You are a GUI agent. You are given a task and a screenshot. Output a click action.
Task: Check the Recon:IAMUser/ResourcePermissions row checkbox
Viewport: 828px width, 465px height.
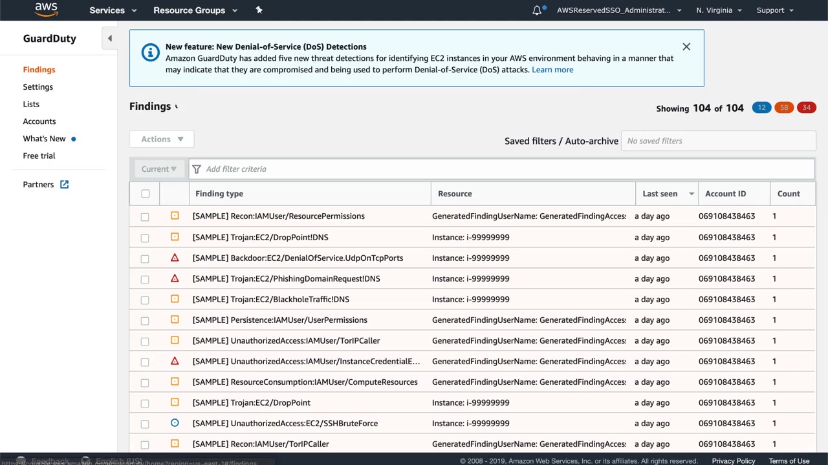click(x=145, y=217)
